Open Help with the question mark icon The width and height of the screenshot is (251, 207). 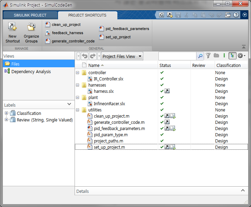click(x=236, y=15)
